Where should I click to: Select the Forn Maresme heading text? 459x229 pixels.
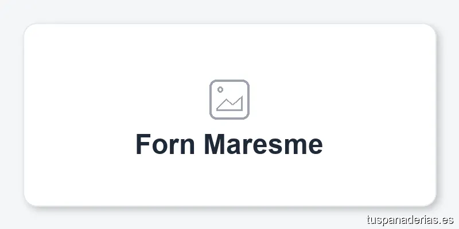point(229,144)
